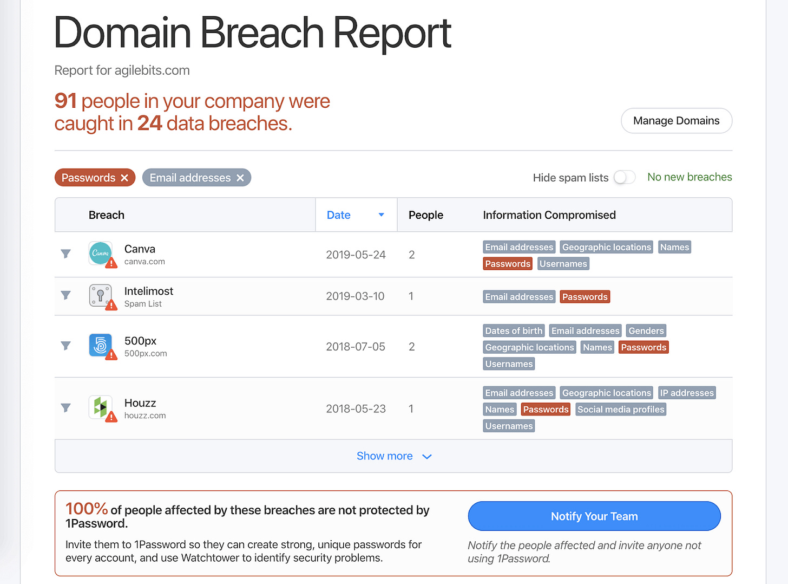Click the filter icon on the Intelimost row
788x584 pixels.
click(x=65, y=296)
